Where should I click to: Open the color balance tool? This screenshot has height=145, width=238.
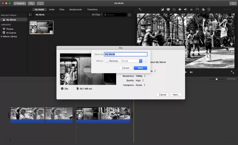[162, 9]
